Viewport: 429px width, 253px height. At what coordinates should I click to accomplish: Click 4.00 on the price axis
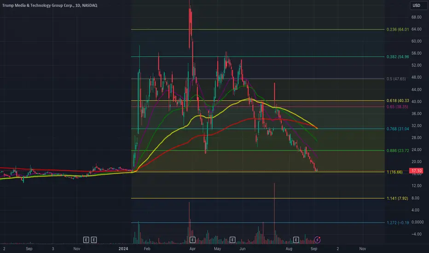coord(415,210)
